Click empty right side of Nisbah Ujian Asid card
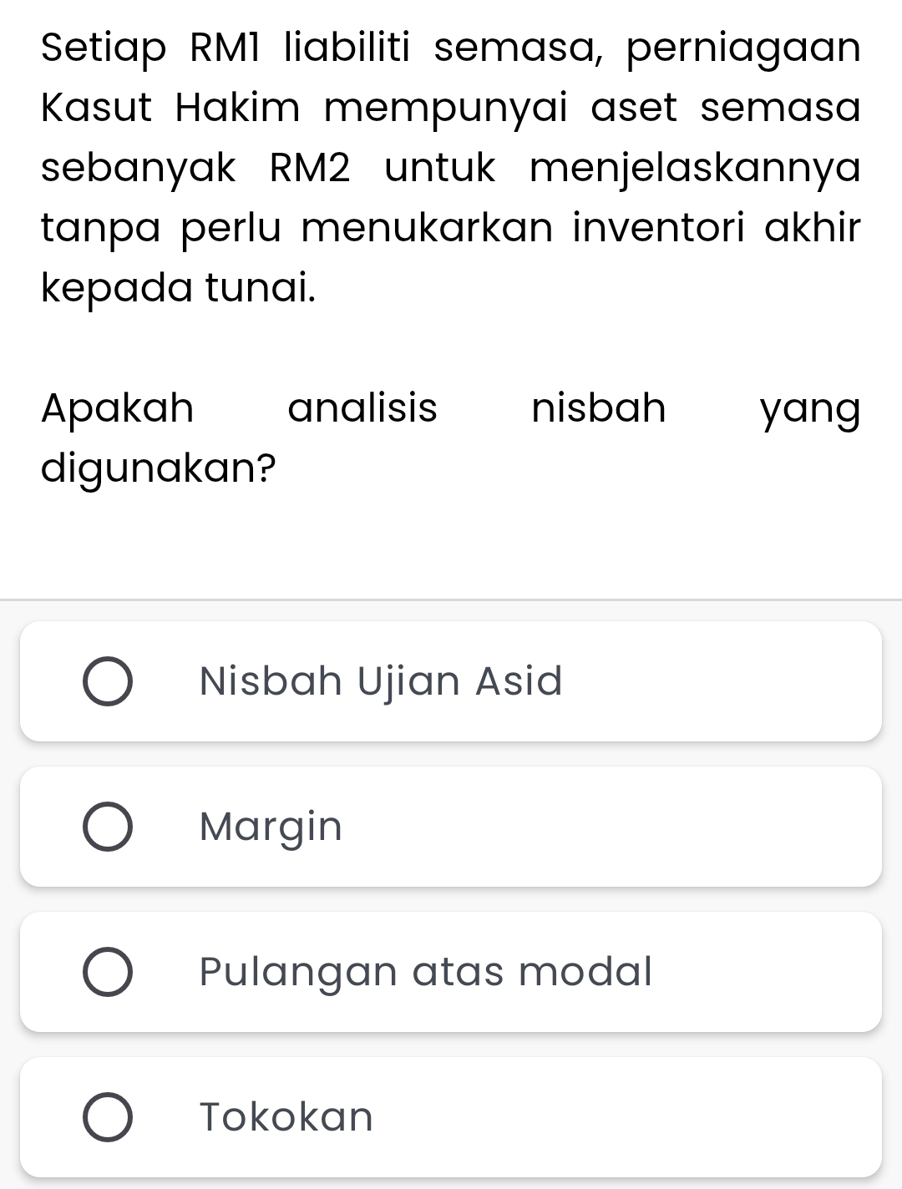Viewport: 902px width, 1189px height. (735, 681)
